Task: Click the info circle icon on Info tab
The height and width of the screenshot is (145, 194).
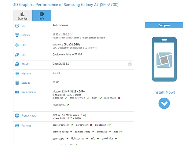Action: point(42,14)
